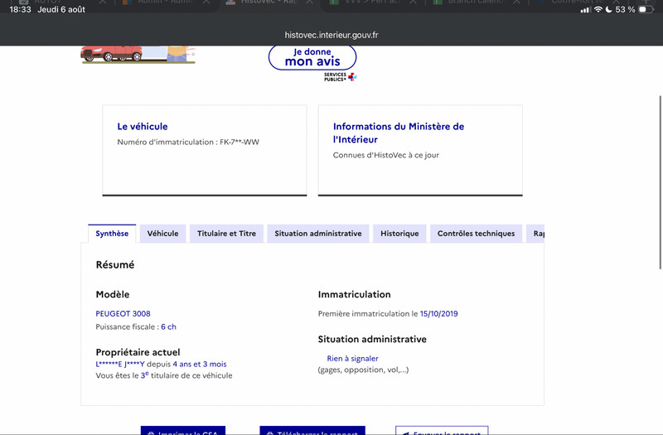Click the 'Jeudi 6 août' date
Viewport: 663px width, 435px height.
click(61, 9)
